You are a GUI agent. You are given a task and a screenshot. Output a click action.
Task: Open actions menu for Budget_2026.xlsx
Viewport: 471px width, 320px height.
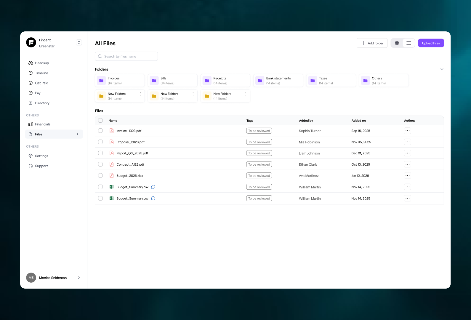408,176
